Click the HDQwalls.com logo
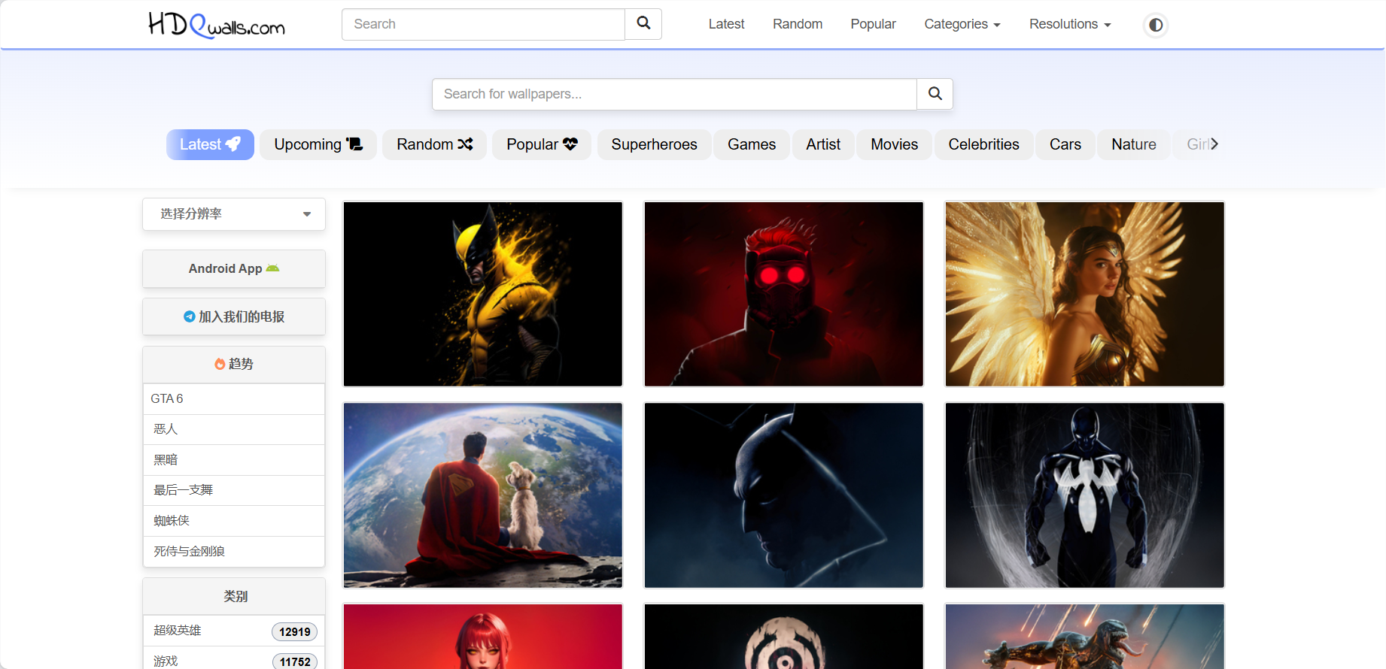 pos(217,25)
